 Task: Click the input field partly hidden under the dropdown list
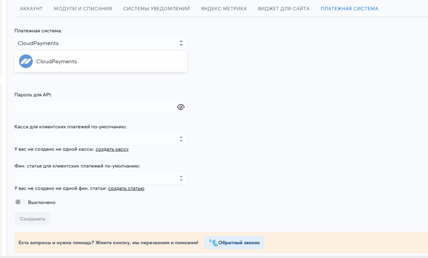tap(100, 77)
